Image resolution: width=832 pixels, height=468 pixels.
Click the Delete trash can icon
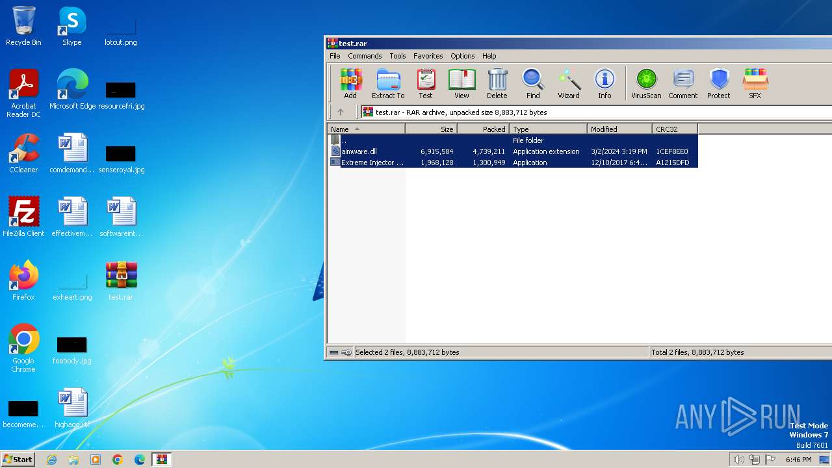pyautogui.click(x=497, y=84)
